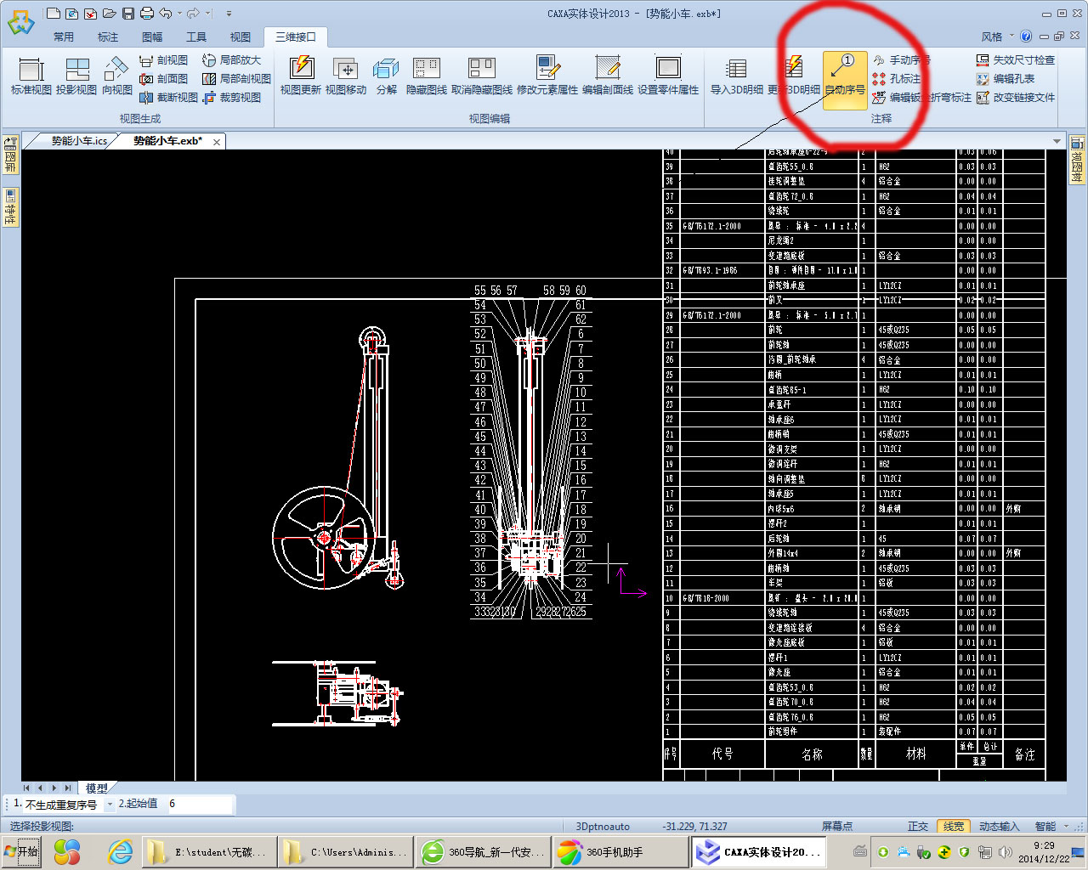This screenshot has height=870, width=1088.
Task: Switch to the 势能小车.ics document tab
Action: point(79,141)
